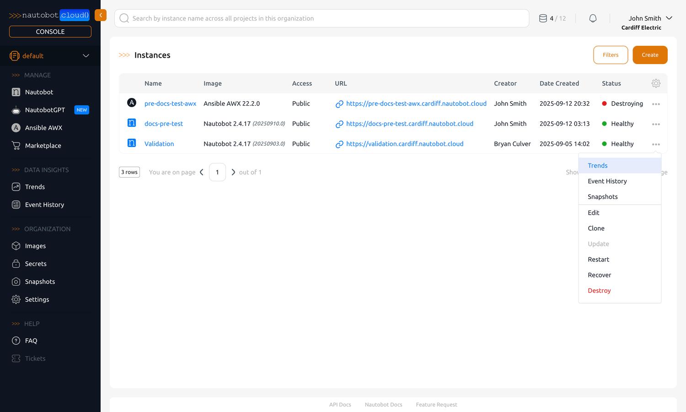The height and width of the screenshot is (412, 686).
Task: Click the Secrets key icon
Action: pyautogui.click(x=16, y=264)
